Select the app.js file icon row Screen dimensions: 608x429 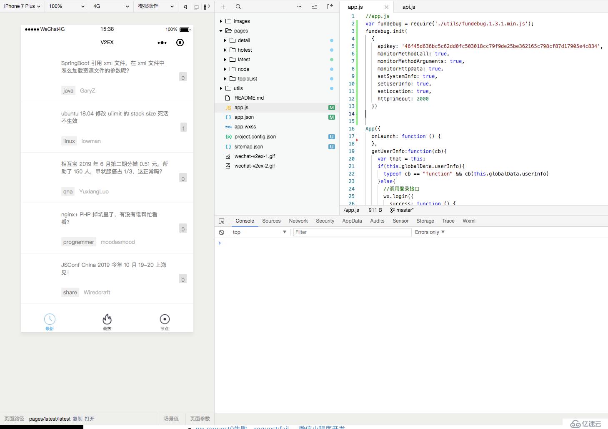tap(277, 108)
